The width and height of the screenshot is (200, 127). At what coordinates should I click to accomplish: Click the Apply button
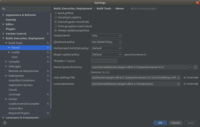coord(191,123)
